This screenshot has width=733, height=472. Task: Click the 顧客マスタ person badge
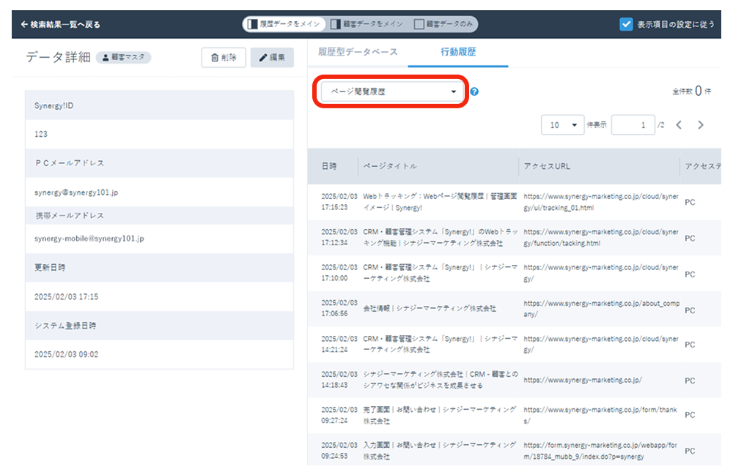point(123,58)
